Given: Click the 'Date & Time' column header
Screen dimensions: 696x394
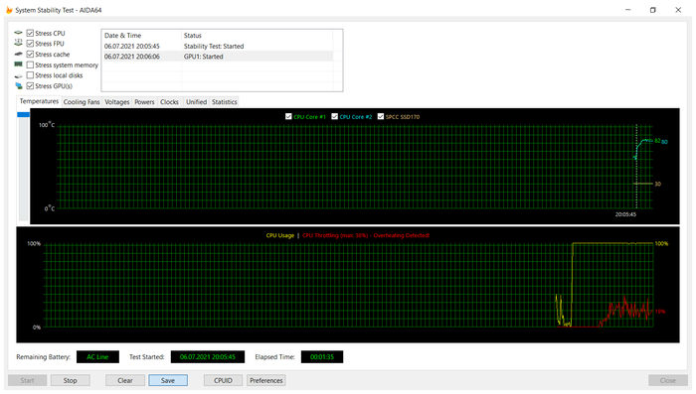Looking at the screenshot, I should tap(141, 36).
